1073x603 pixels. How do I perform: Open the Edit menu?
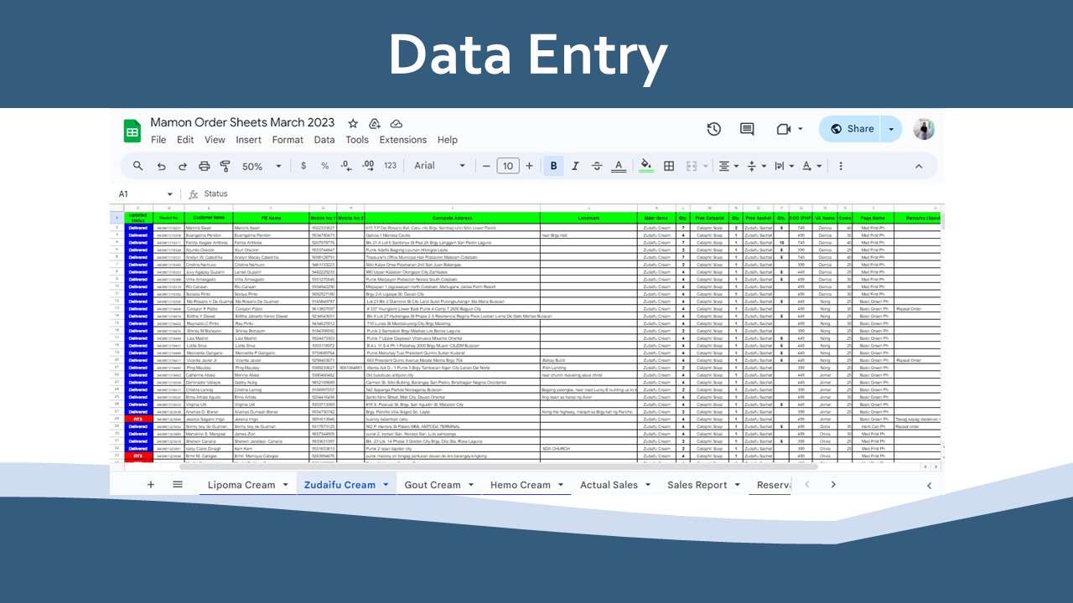[x=185, y=140]
